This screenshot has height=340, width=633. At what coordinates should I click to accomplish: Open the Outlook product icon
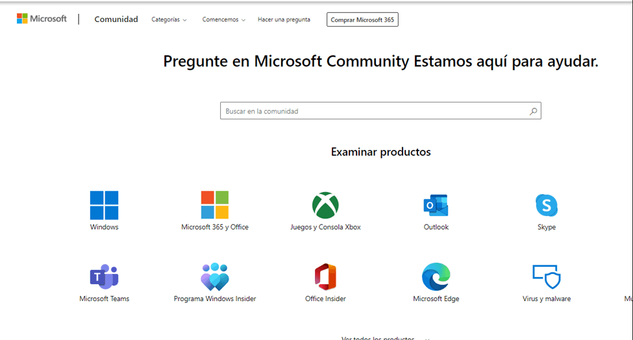[436, 205]
